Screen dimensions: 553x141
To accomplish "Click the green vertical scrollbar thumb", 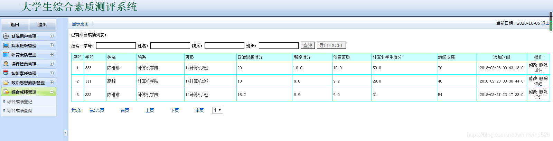I will [551, 21].
